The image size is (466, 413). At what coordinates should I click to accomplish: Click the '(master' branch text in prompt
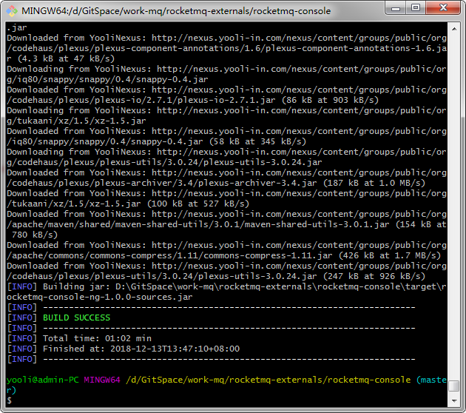tap(431, 380)
